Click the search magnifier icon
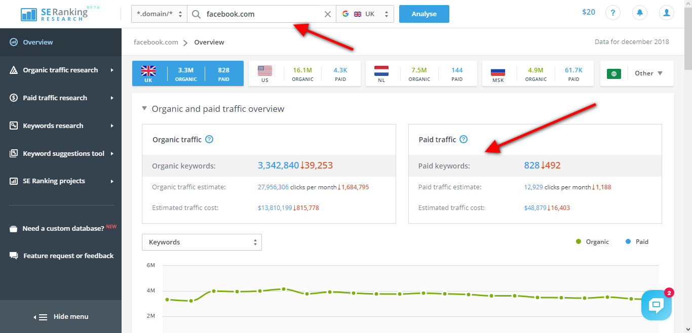The height and width of the screenshot is (333, 692). tap(196, 14)
